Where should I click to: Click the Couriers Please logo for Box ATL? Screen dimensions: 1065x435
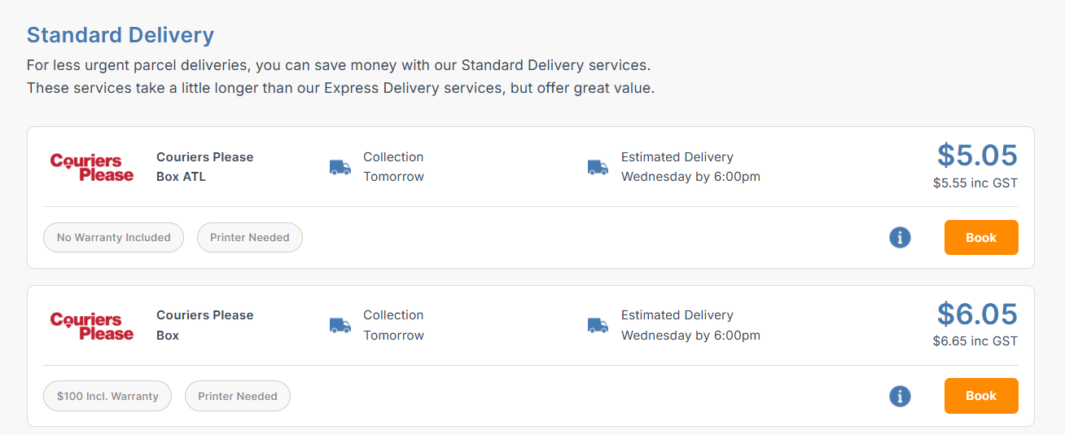[91, 167]
